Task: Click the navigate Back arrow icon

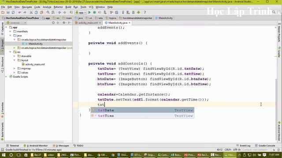Action: tap(59, 12)
